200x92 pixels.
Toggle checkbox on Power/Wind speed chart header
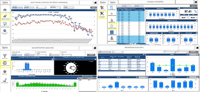click(x=96, y=10)
